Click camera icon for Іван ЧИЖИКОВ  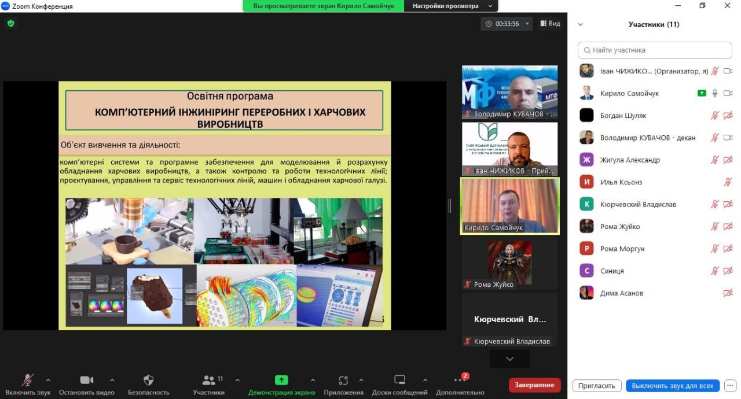pos(728,71)
